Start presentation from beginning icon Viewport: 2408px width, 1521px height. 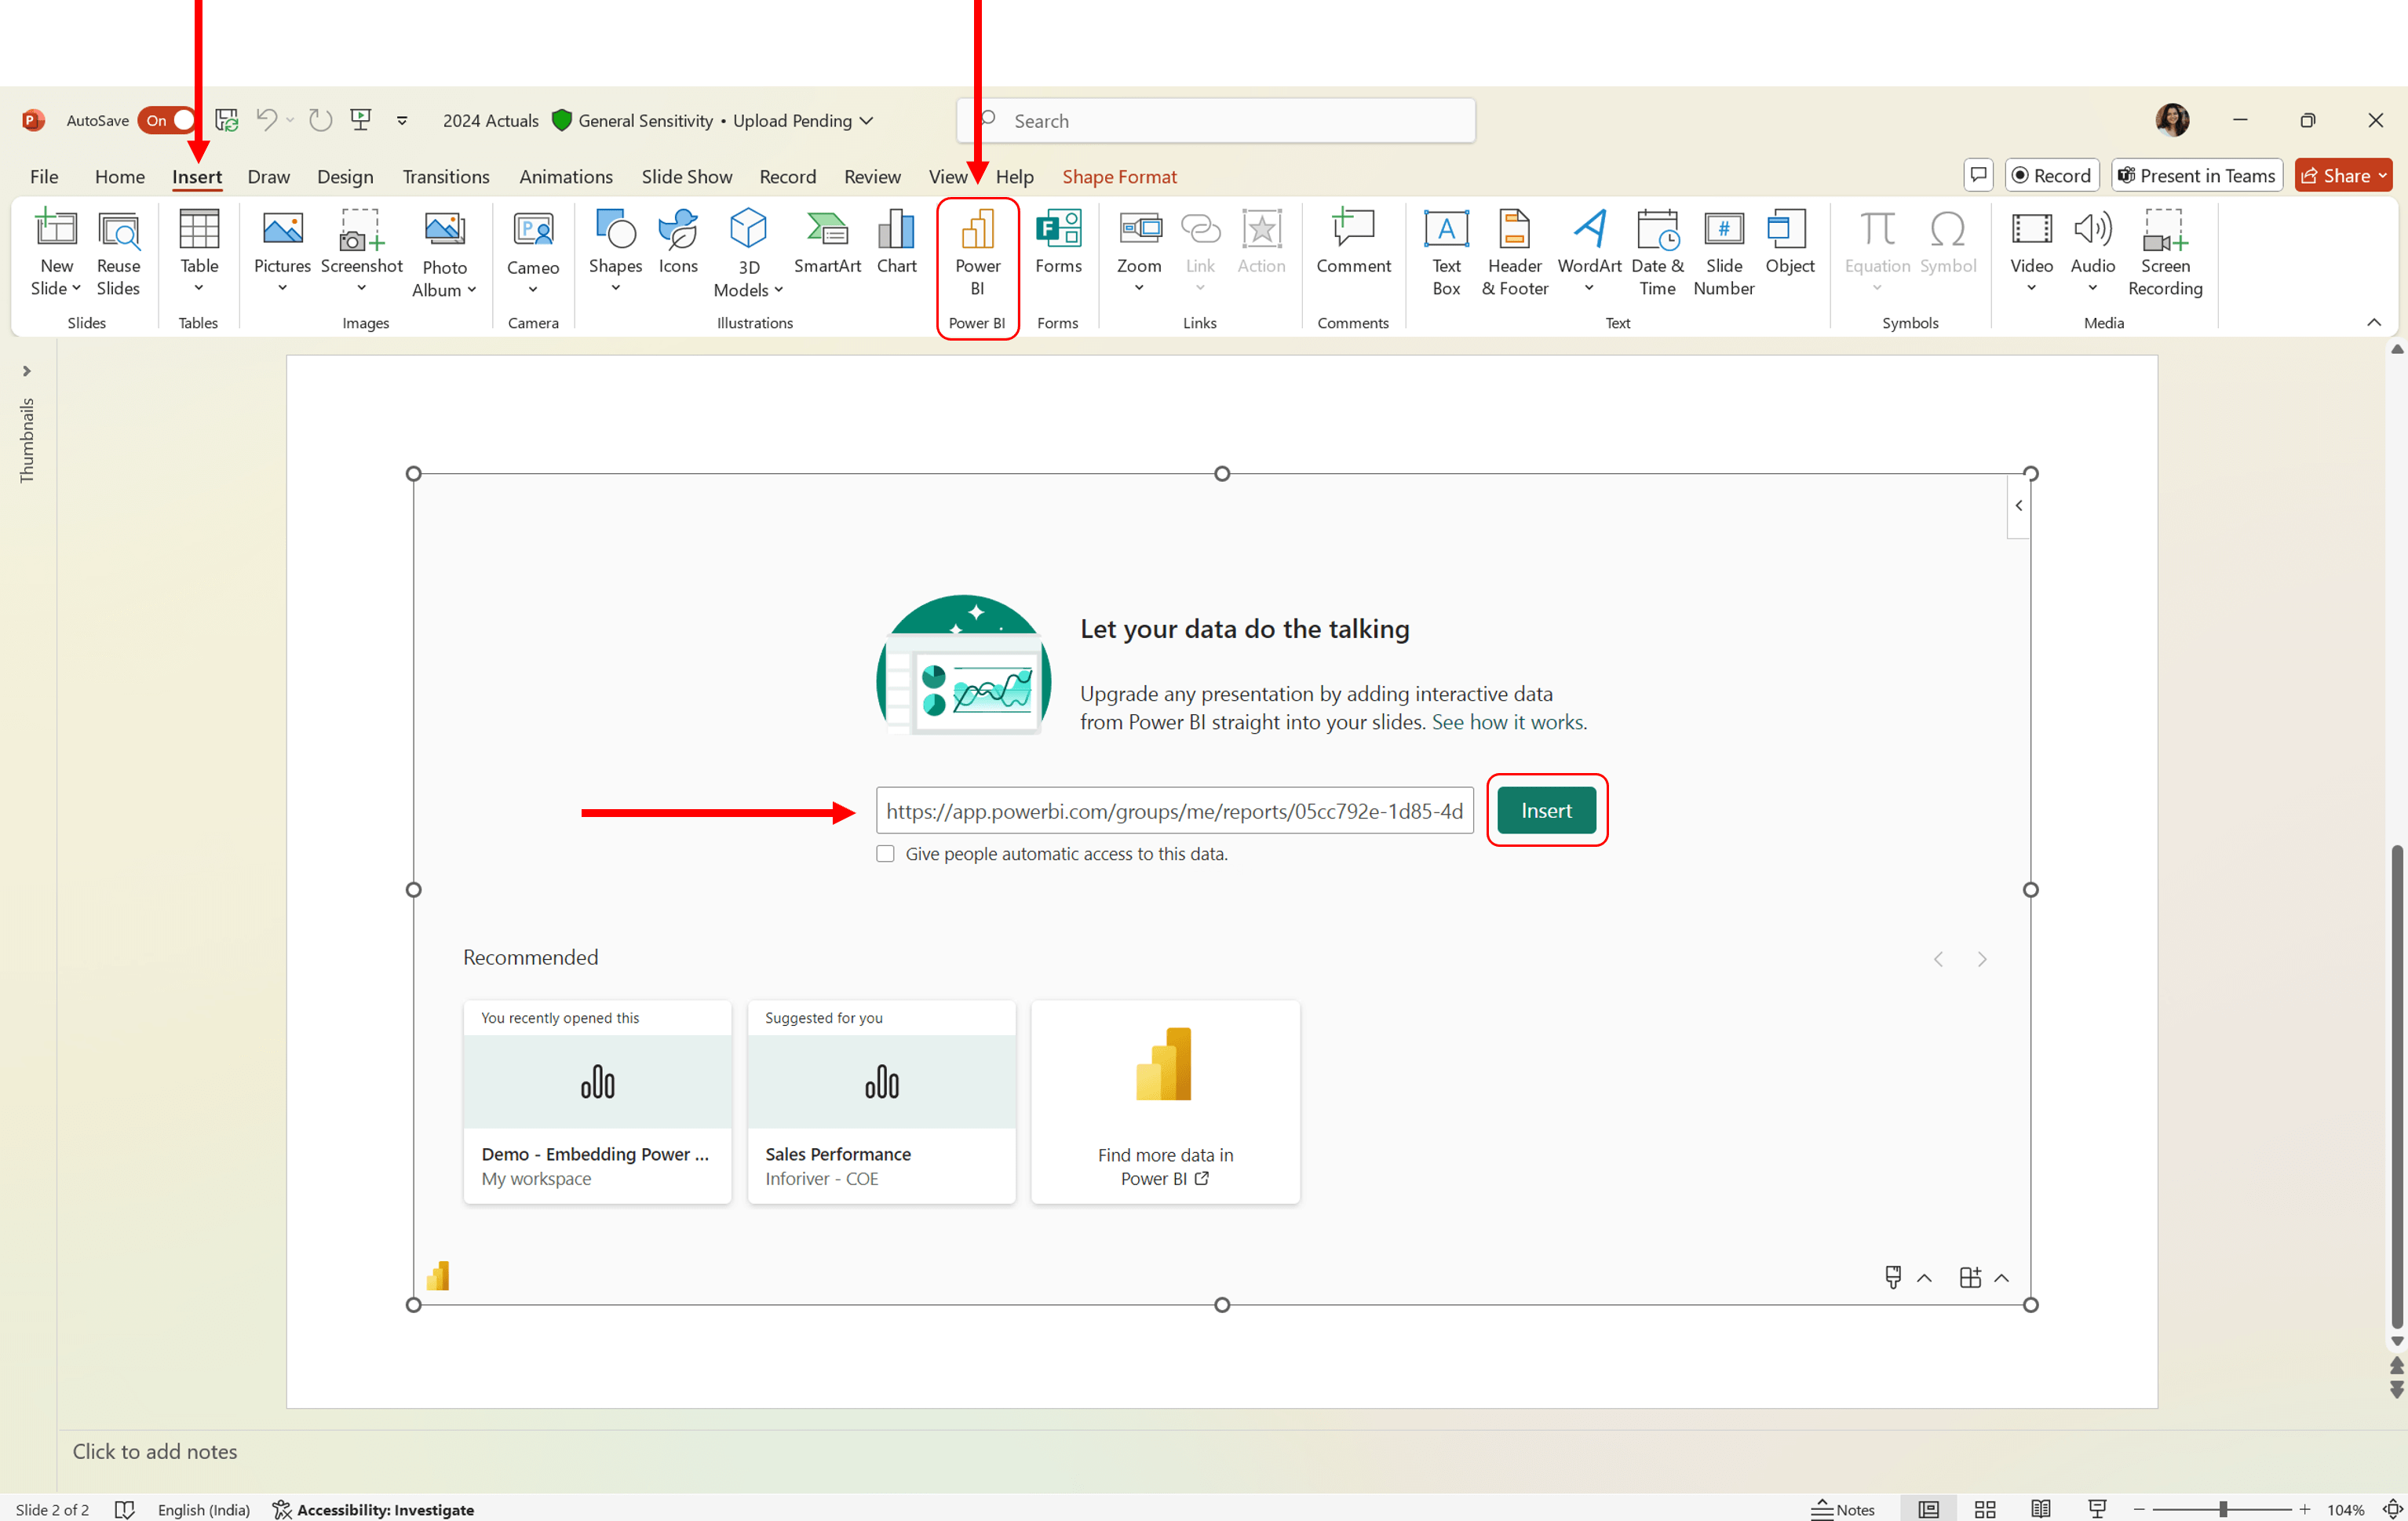(x=361, y=120)
